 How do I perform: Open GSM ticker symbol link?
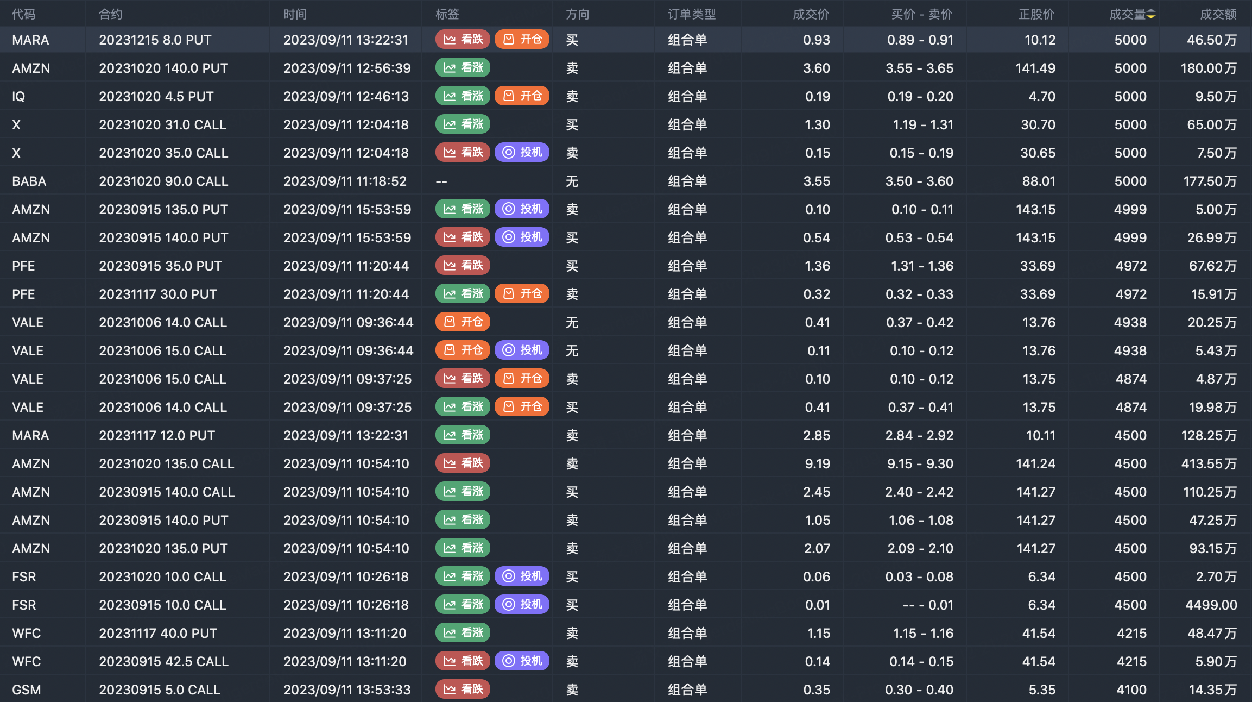[x=27, y=690]
